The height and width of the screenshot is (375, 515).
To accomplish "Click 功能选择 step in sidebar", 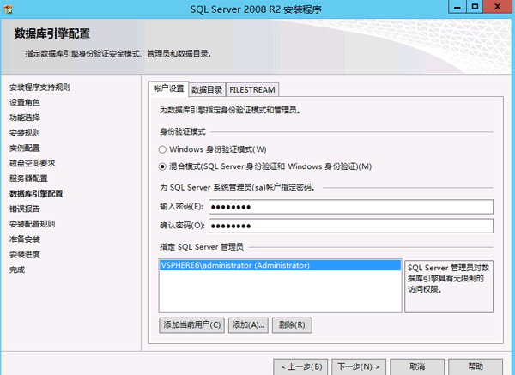I will (x=25, y=118).
